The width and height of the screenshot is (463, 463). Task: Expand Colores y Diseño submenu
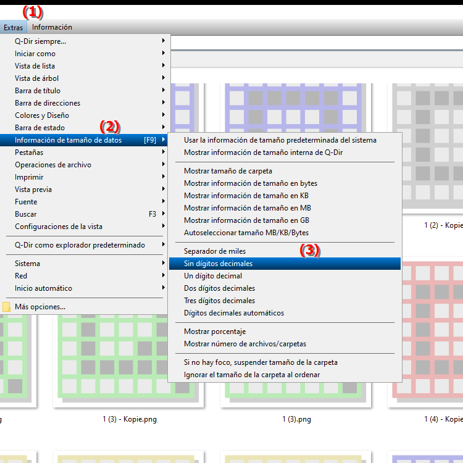(x=85, y=115)
